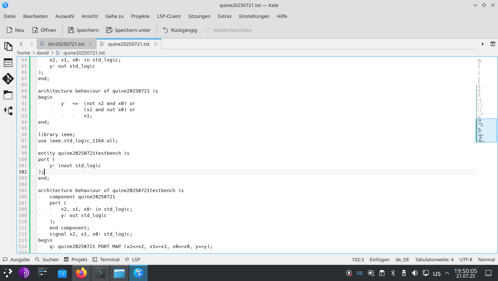Open the UTF-8 encoding selector
This screenshot has height=281, width=498.
click(x=465, y=259)
